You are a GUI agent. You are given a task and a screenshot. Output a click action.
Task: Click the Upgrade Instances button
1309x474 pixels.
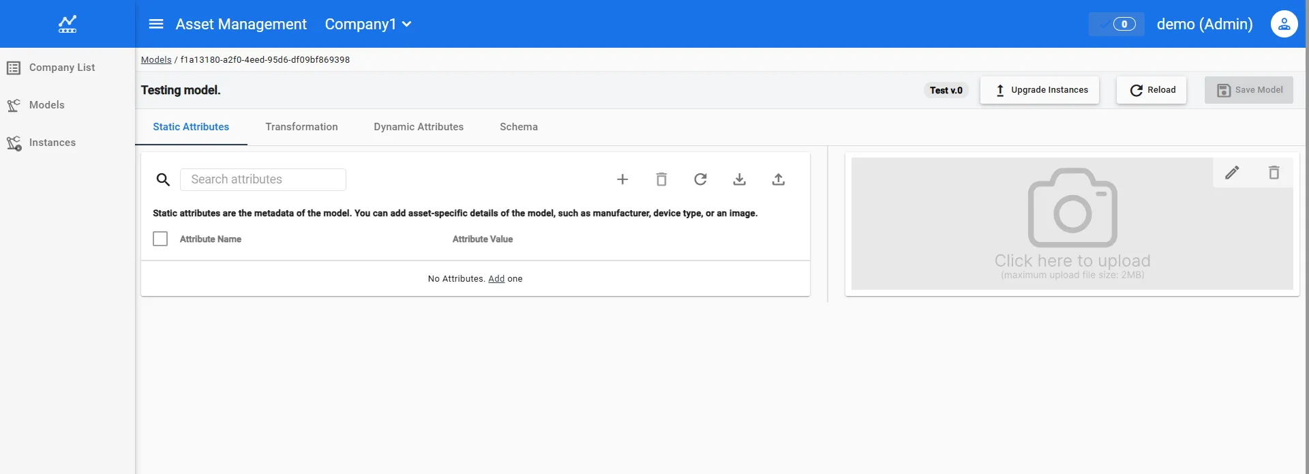1040,90
